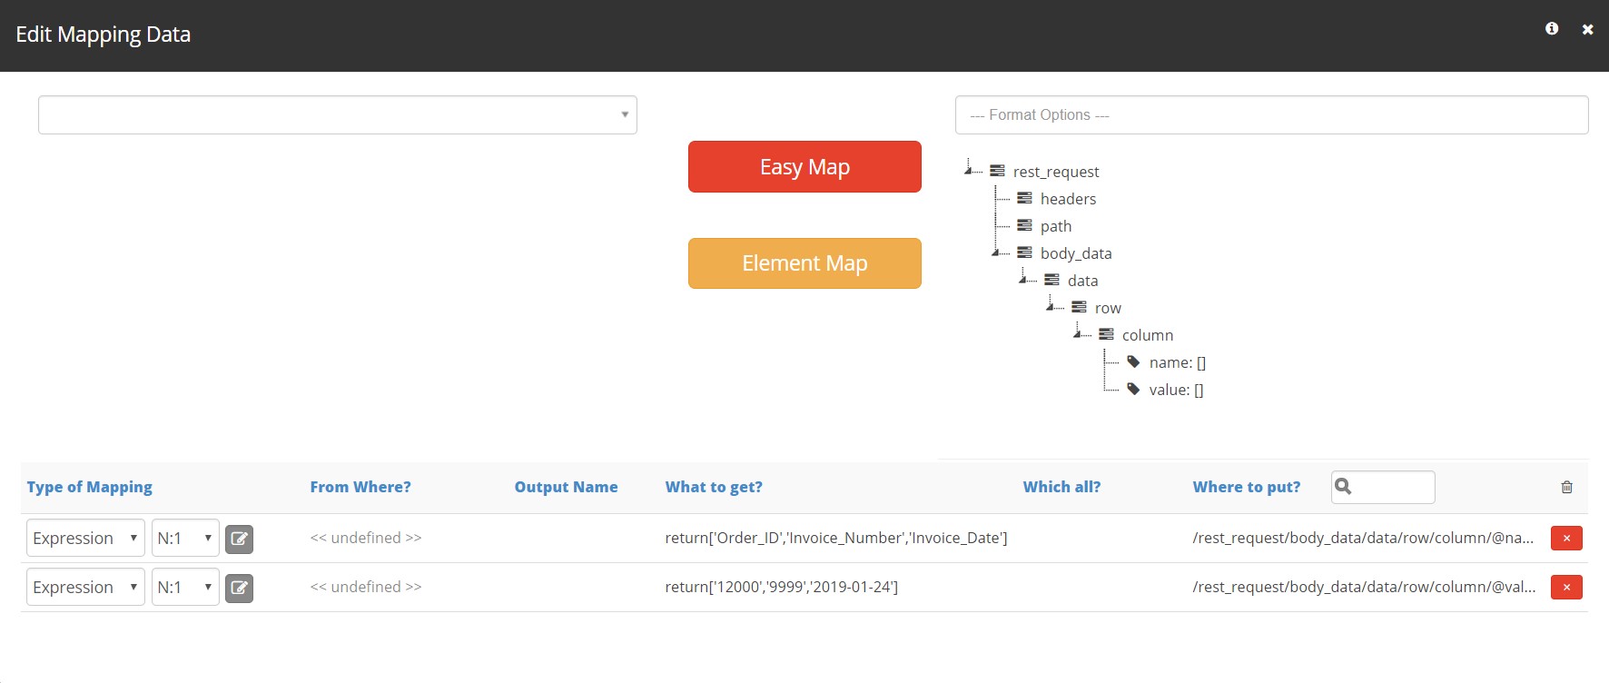The image size is (1609, 683).
Task: Select the name: [] attribute
Action: pos(1178,362)
